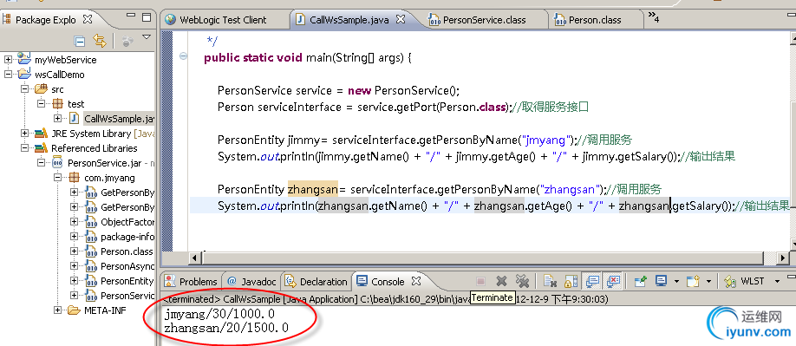Pin the current console
Screen dimensions: 796x346
(640, 281)
